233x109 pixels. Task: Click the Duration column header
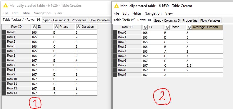(86, 27)
